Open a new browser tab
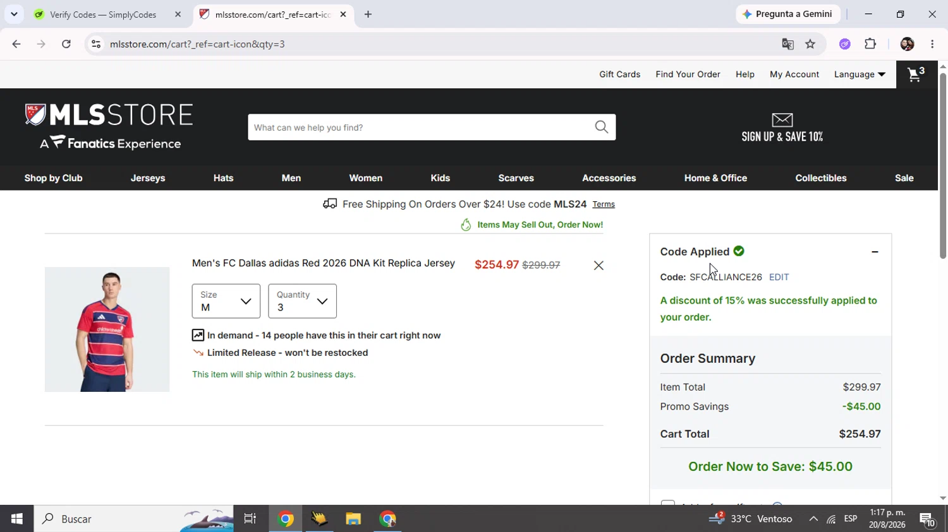The height and width of the screenshot is (532, 948). [x=368, y=15]
